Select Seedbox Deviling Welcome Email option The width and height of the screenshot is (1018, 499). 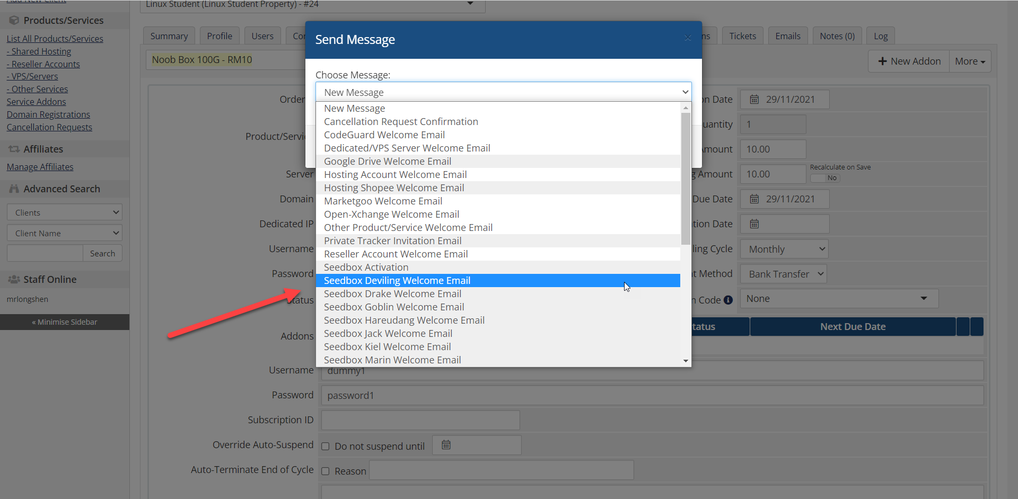(498, 281)
